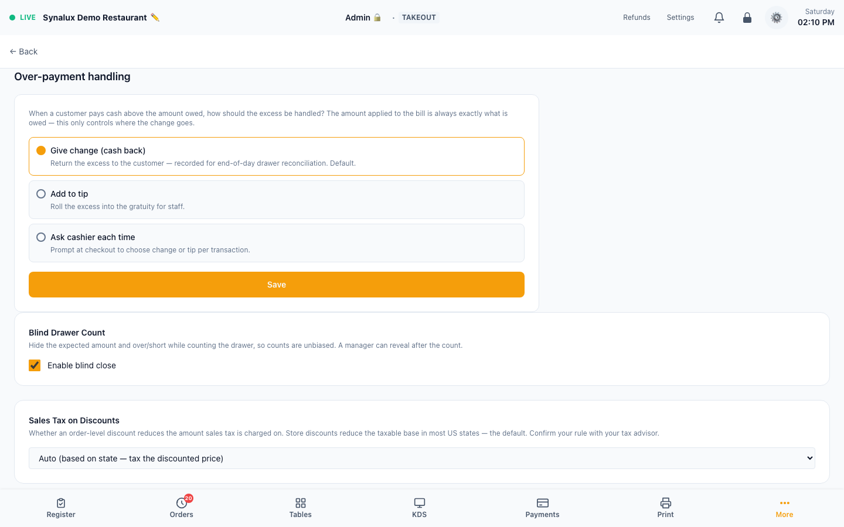The image size is (844, 527).
Task: Open the gear avatar menu
Action: click(777, 18)
